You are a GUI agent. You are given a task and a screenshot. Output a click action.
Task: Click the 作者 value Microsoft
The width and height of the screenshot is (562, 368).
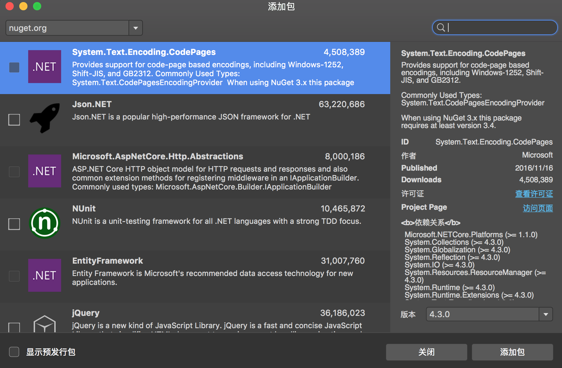click(x=537, y=155)
